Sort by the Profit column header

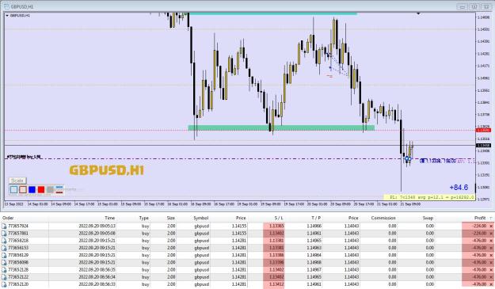pyautogui.click(x=480, y=218)
